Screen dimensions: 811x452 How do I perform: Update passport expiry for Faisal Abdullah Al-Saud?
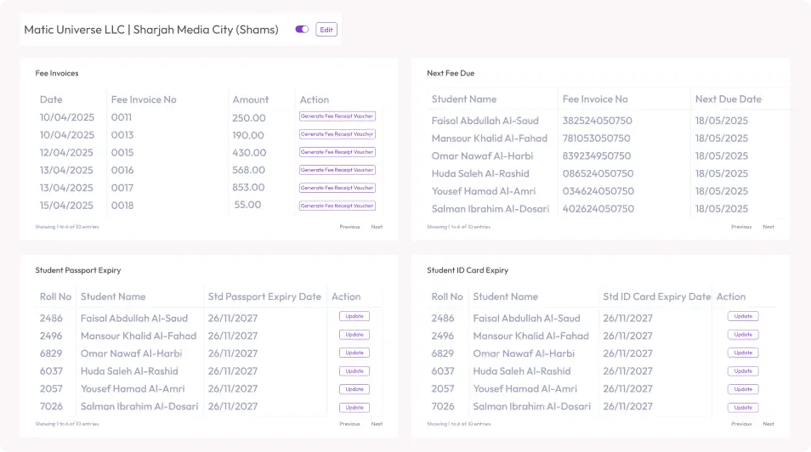354,317
